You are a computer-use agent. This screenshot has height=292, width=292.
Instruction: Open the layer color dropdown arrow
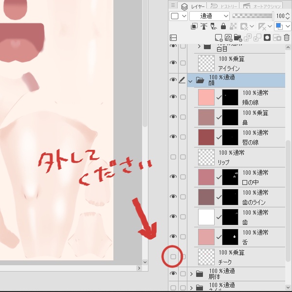(x=288, y=26)
